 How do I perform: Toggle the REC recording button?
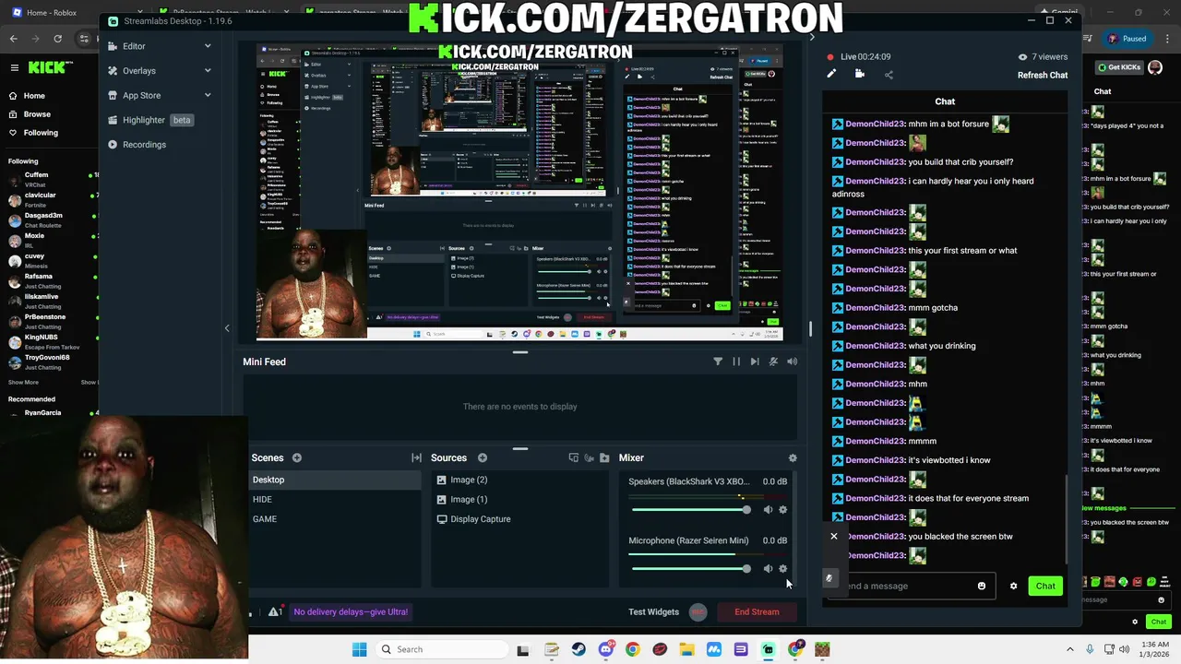(698, 611)
